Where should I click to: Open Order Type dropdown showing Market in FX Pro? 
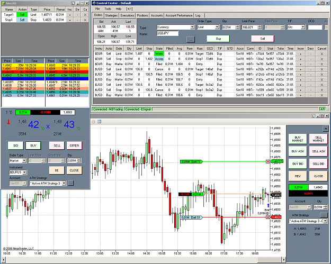point(24,161)
